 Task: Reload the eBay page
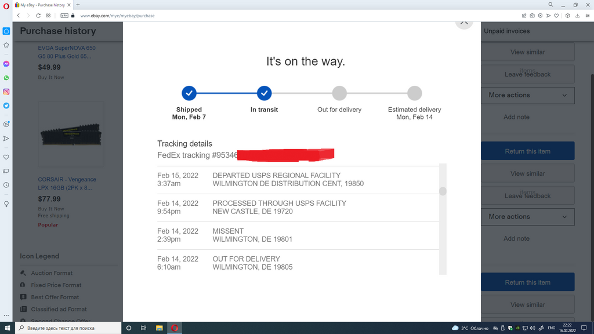pyautogui.click(x=38, y=16)
